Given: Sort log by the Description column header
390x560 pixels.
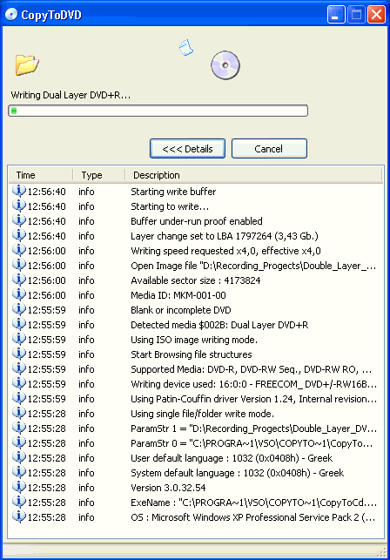Looking at the screenshot, I should [253, 175].
